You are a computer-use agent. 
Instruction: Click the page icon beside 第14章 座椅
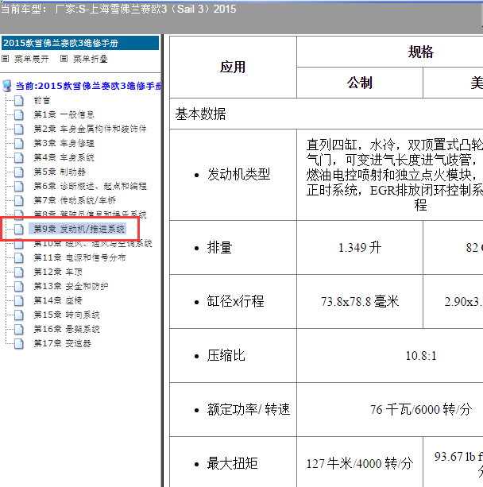point(18,300)
